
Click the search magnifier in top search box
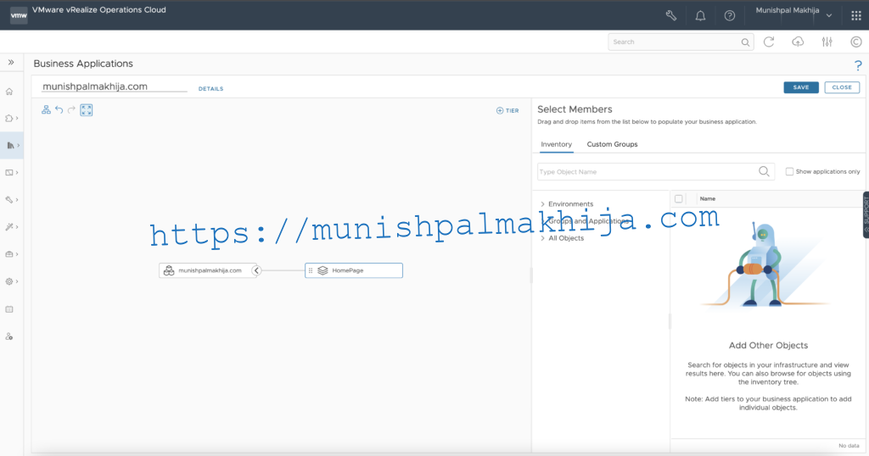tap(745, 42)
